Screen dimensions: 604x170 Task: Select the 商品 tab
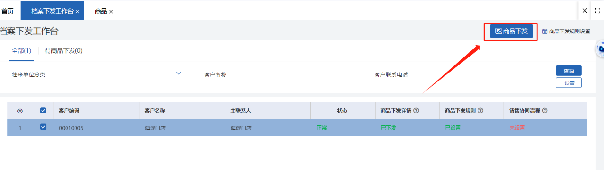tap(101, 11)
